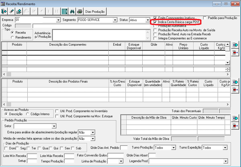This screenshot has width=241, height=167.
Task: Open the Segmento FOOD SERVICE dropdown
Action: point(115,20)
